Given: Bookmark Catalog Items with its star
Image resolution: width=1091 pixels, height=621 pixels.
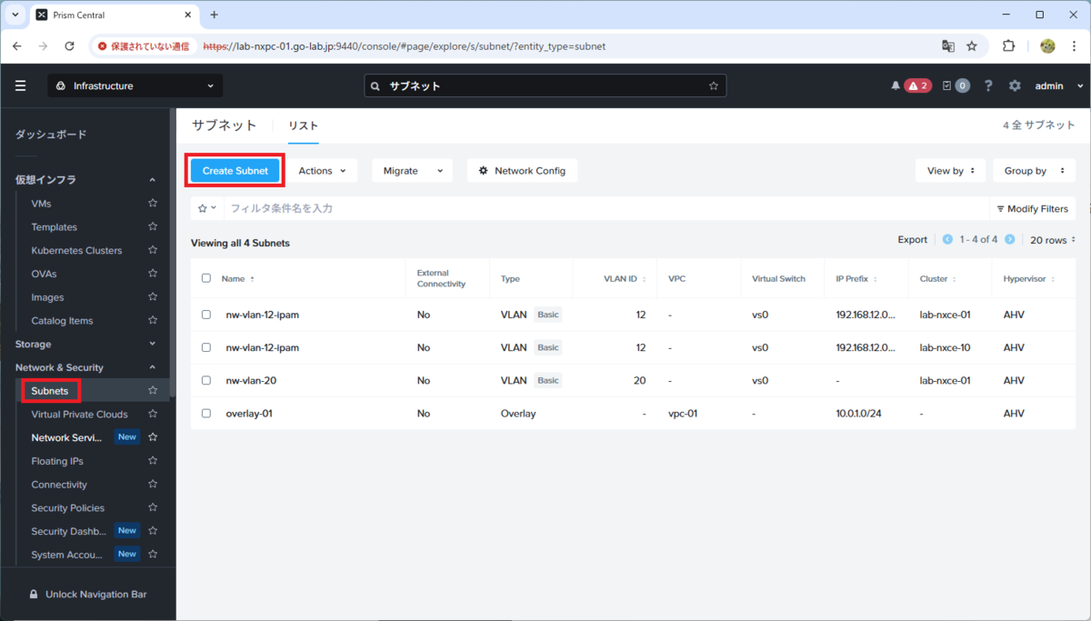Looking at the screenshot, I should [153, 320].
